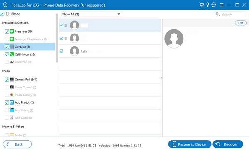Image resolution: width=249 pixels, height=151 pixels.
Task: Click the magnifier icon in search box
Action: point(217,14)
